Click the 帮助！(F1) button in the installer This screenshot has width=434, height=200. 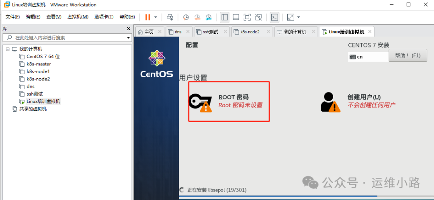click(408, 55)
